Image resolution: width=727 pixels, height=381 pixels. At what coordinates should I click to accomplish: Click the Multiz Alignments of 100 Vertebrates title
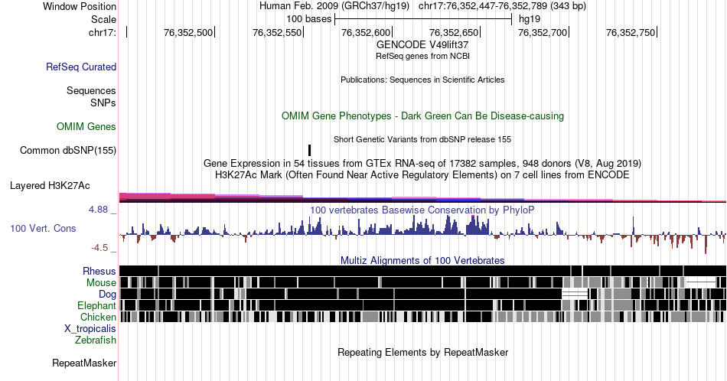click(422, 260)
